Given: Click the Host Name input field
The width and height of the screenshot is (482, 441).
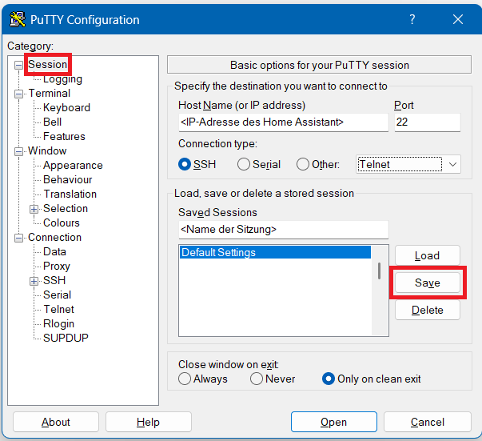Looking at the screenshot, I should (x=281, y=122).
